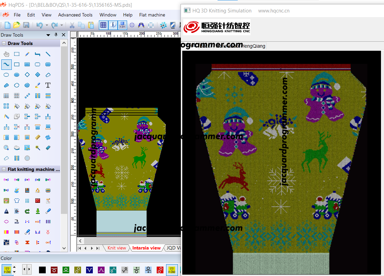Click the canvas horizontal scroll-left arrow

(x=80, y=240)
